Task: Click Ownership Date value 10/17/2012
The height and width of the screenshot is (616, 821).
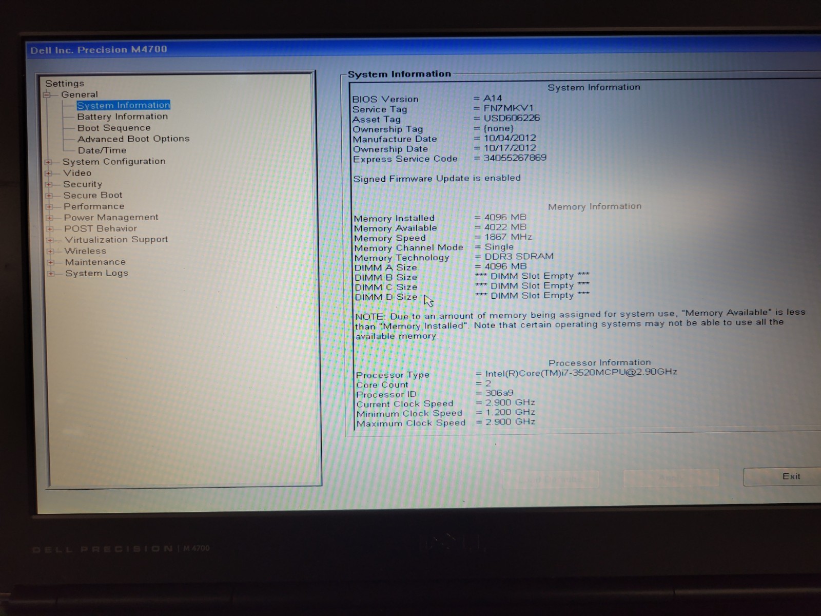Action: click(510, 148)
